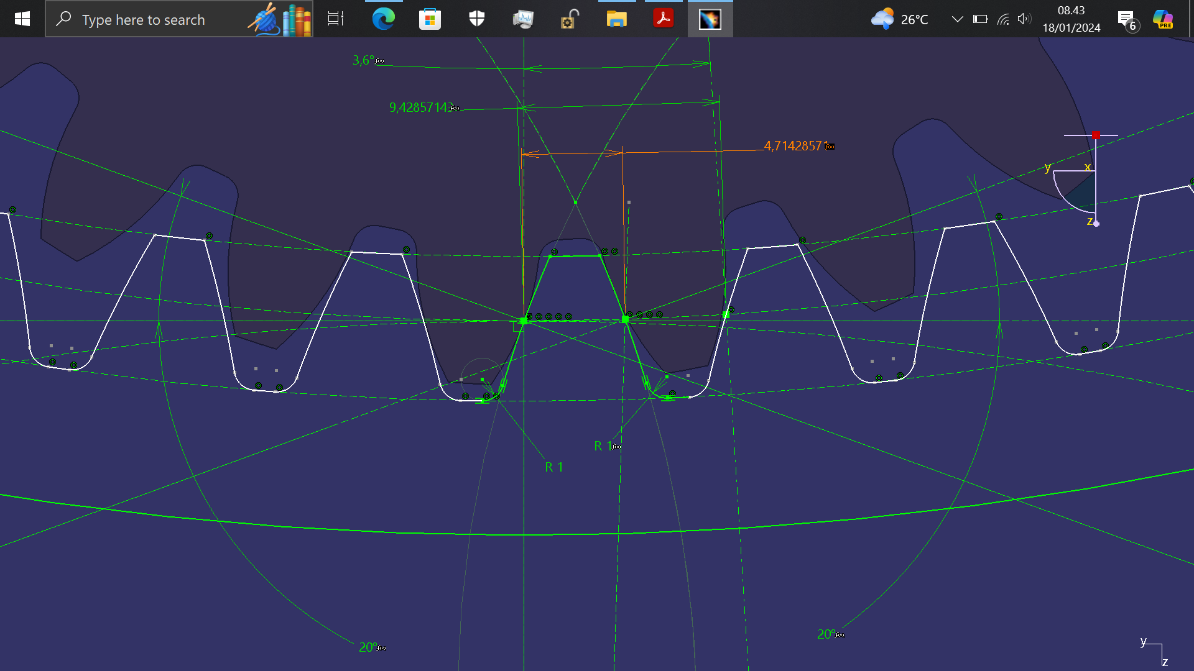Switch to the highlighted CAD app in the taskbar
Screen dimensions: 1194x671
tap(710, 19)
